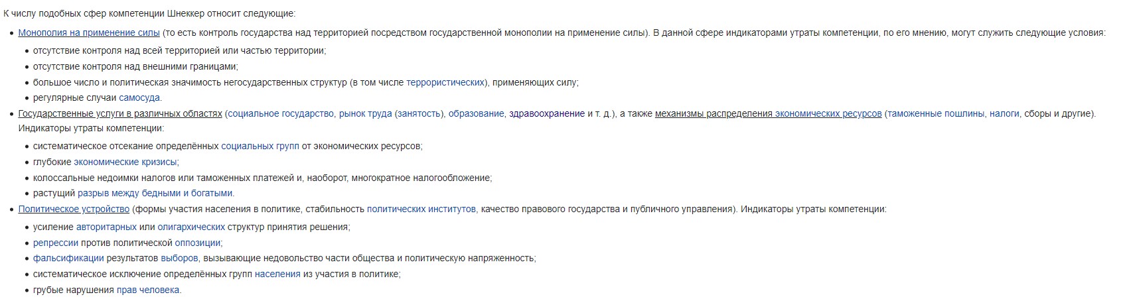Follow the 'здравоохранение' link
Viewport: 1123px width, 303px height.
(547, 113)
